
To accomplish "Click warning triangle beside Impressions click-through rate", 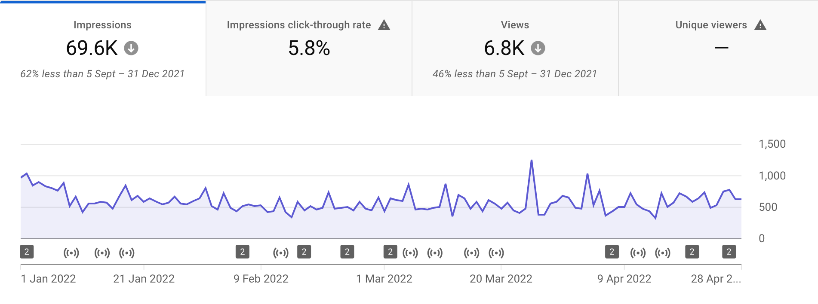I will pos(384,25).
